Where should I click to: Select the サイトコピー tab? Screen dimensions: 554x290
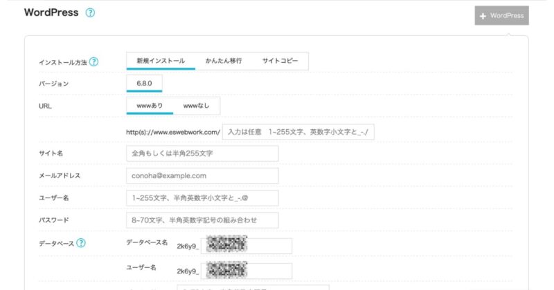click(280, 61)
